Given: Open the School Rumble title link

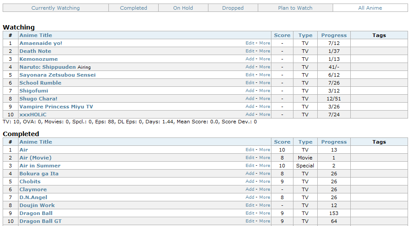Looking at the screenshot, I should (40, 82).
